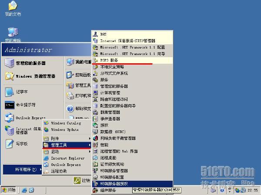Open 打印机和传真 in the Start menu
This screenshot has width=261, height=195.
pyautogui.click(x=79, y=95)
